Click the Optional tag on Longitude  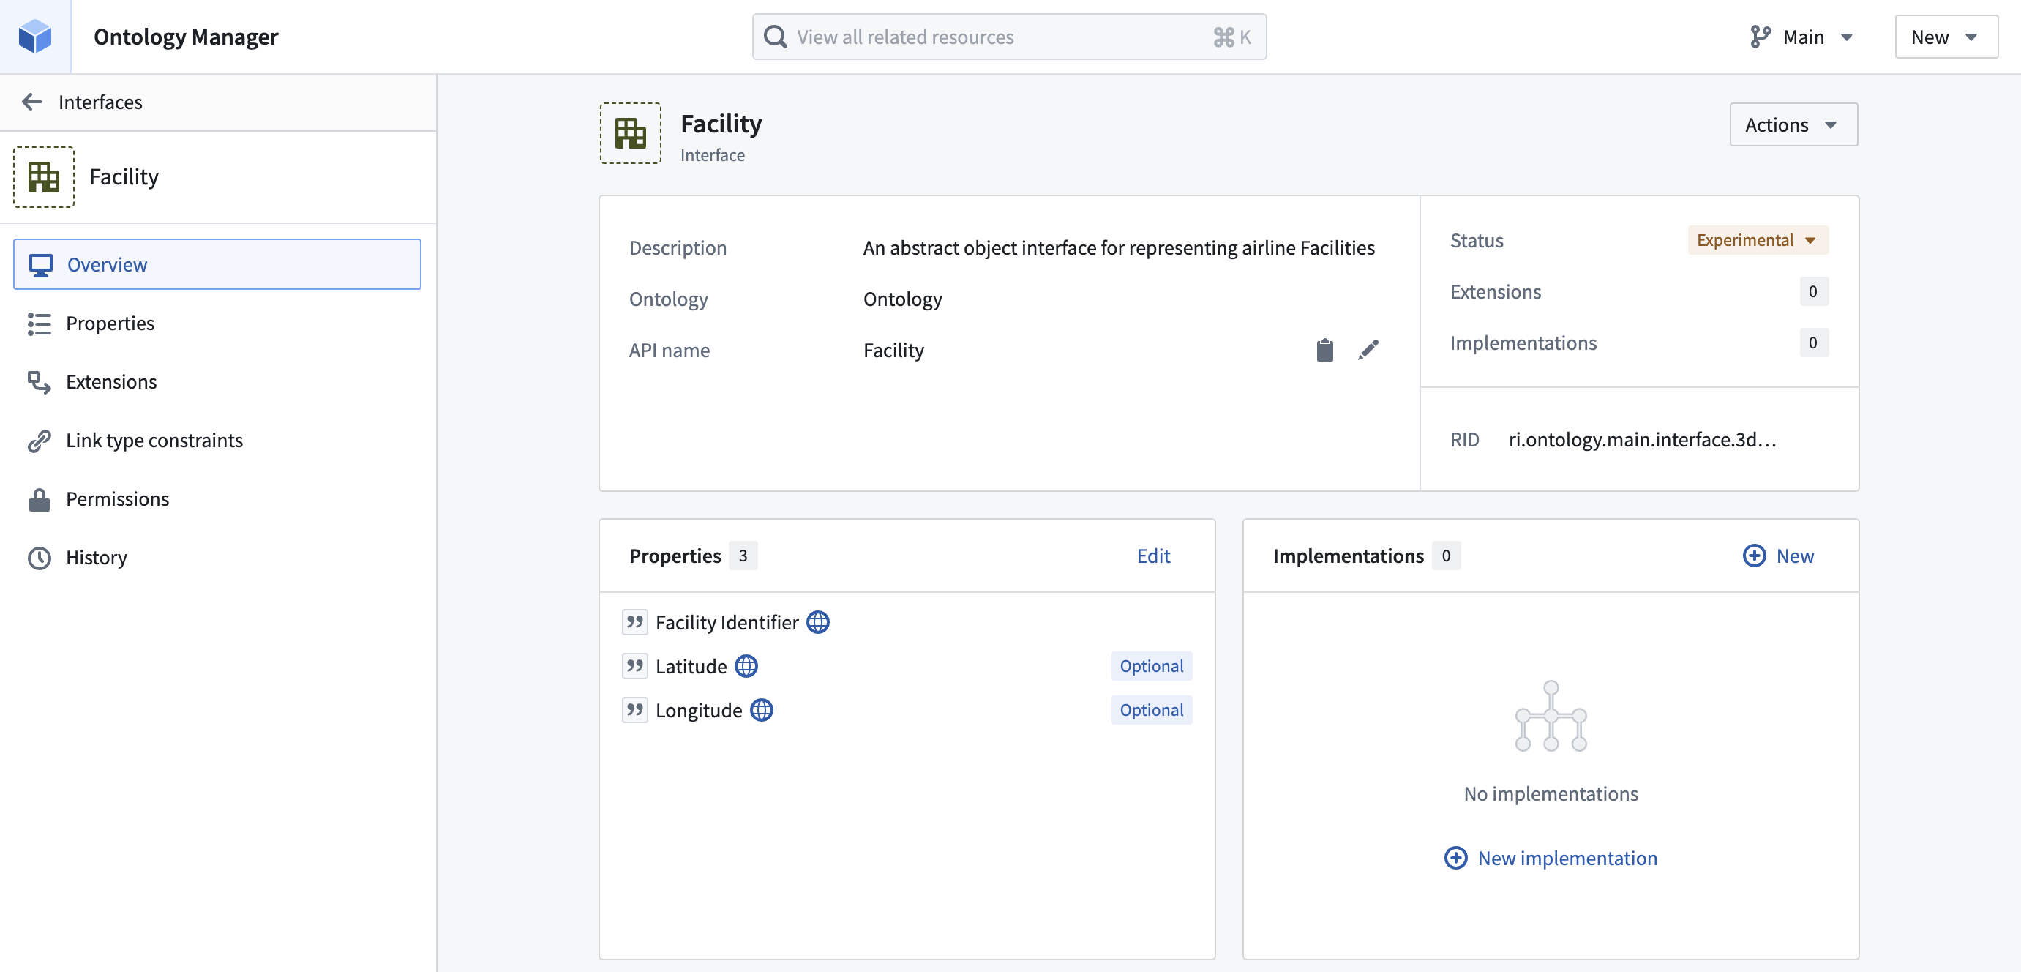pyautogui.click(x=1152, y=710)
